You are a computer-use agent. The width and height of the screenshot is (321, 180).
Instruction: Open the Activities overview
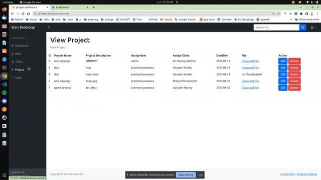point(8,2)
